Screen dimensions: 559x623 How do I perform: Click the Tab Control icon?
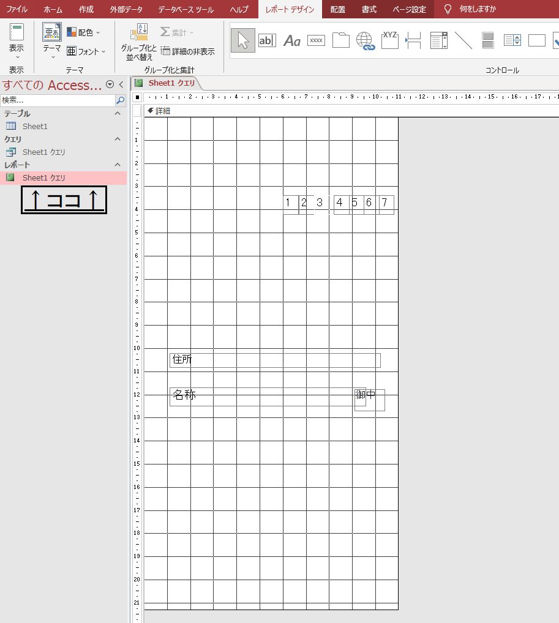coord(340,40)
